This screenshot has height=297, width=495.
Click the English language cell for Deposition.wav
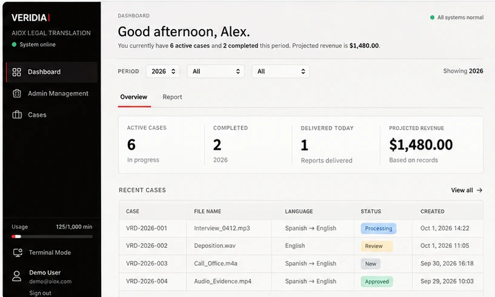click(295, 246)
